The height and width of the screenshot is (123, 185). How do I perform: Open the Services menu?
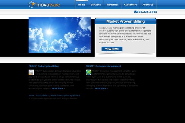[x=96, y=5]
